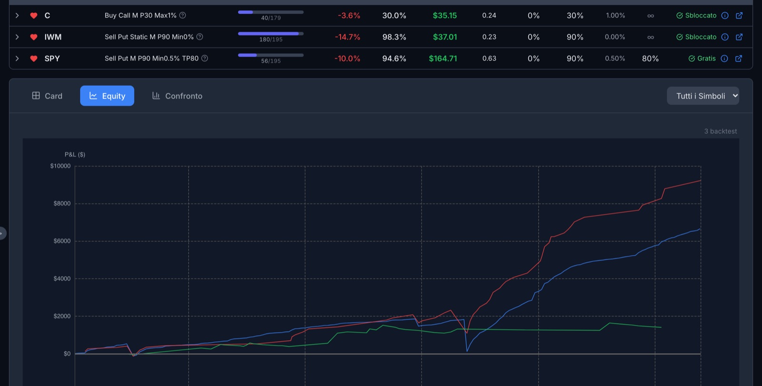The image size is (762, 386).
Task: Click the $35.15 value in C row
Action: [445, 16]
